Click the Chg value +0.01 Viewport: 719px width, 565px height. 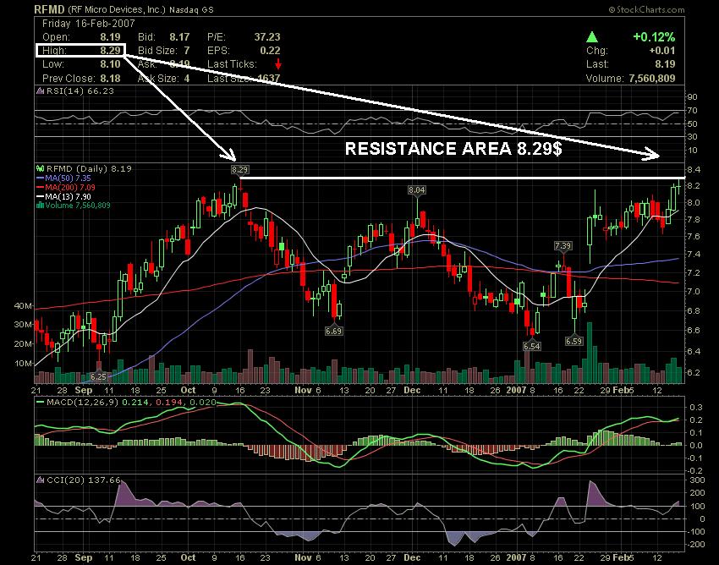click(x=662, y=51)
